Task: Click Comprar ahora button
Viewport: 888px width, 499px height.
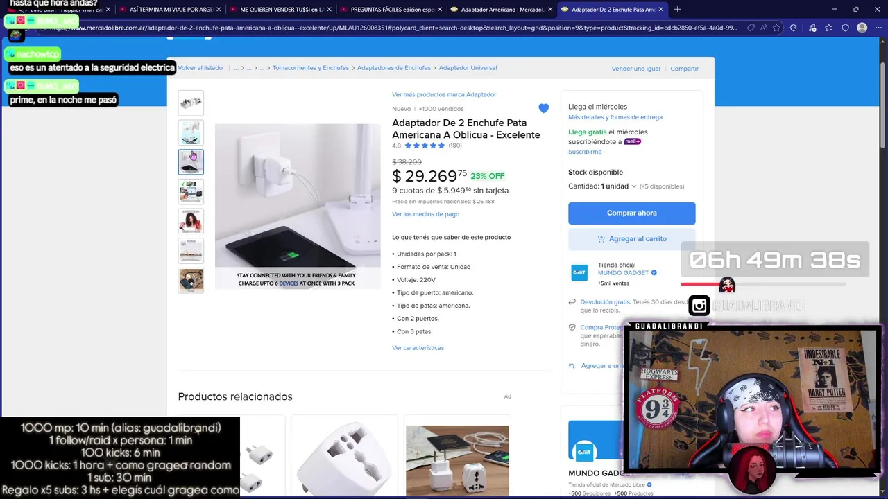Action: (631, 213)
